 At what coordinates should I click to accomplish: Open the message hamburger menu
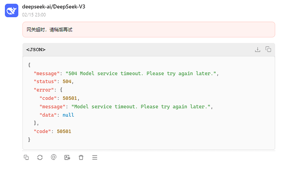[x=95, y=158]
